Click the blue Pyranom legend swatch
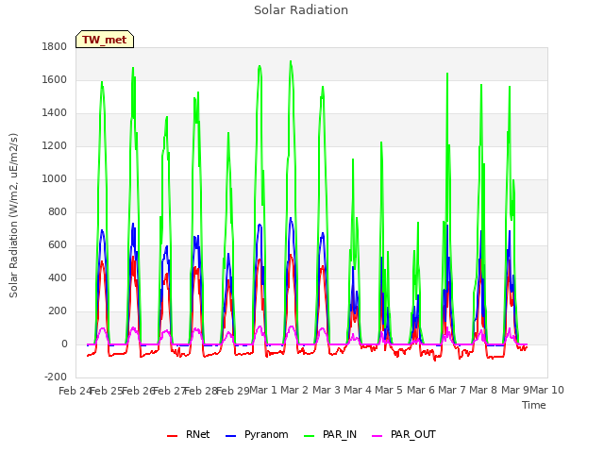The width and height of the screenshot is (604, 453). [x=230, y=436]
